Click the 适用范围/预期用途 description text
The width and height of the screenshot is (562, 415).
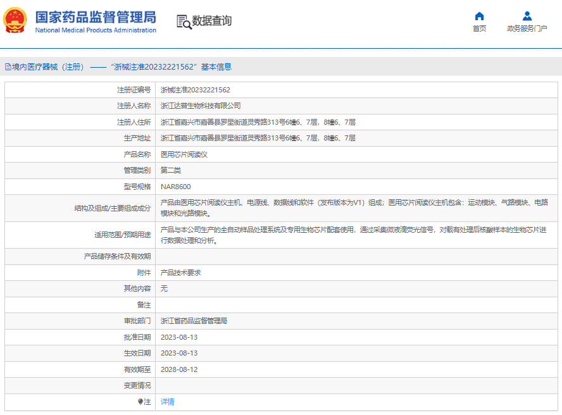353,235
